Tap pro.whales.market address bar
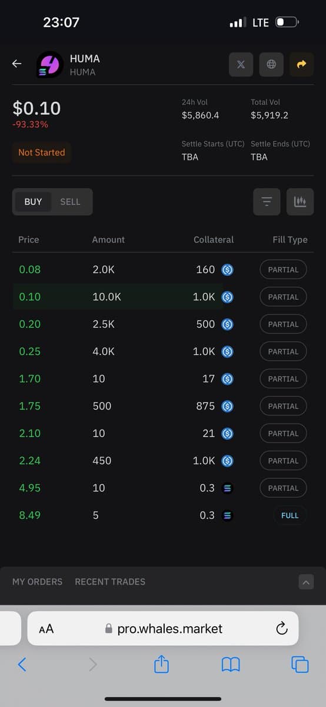326x707 pixels. (x=163, y=629)
